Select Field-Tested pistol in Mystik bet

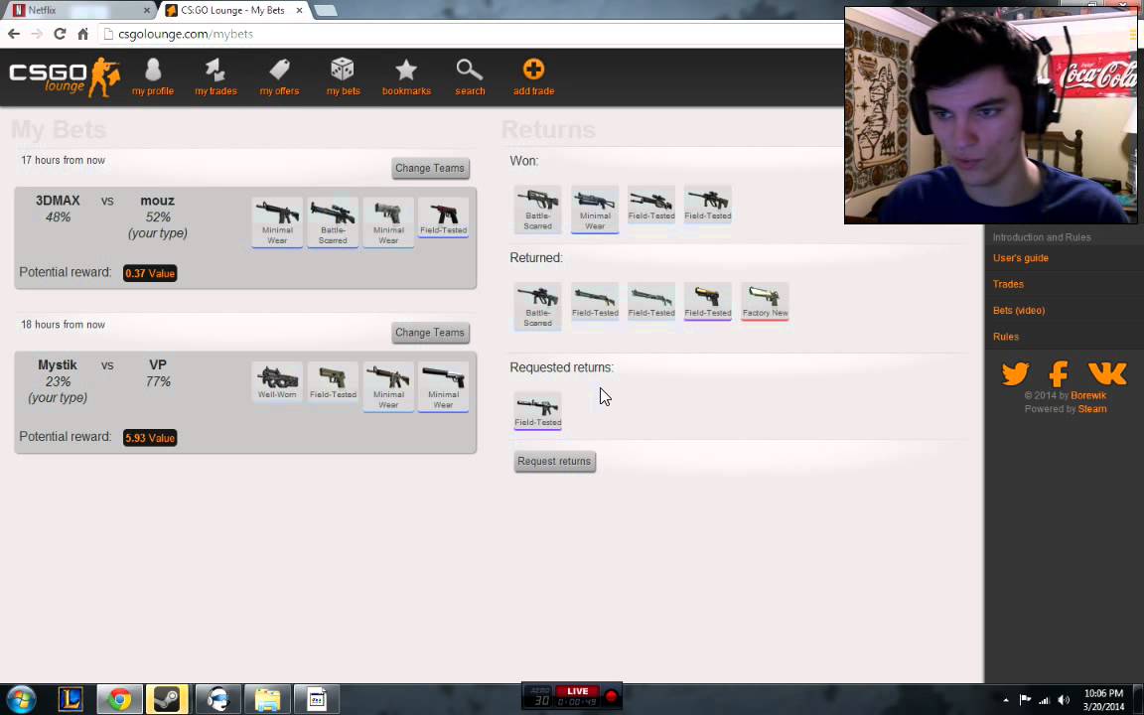[333, 381]
